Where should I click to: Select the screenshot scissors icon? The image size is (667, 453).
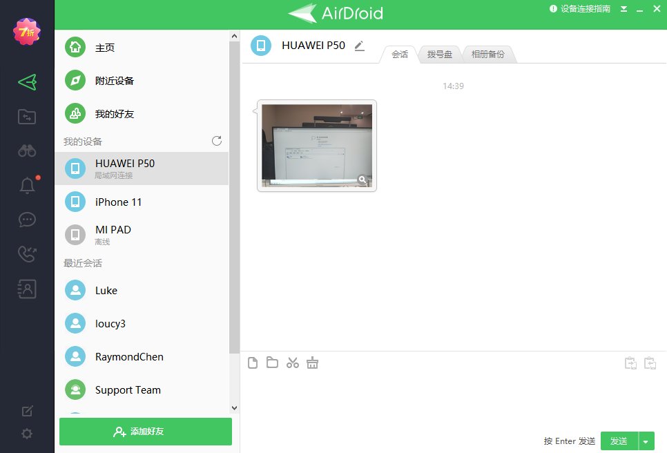[292, 362]
